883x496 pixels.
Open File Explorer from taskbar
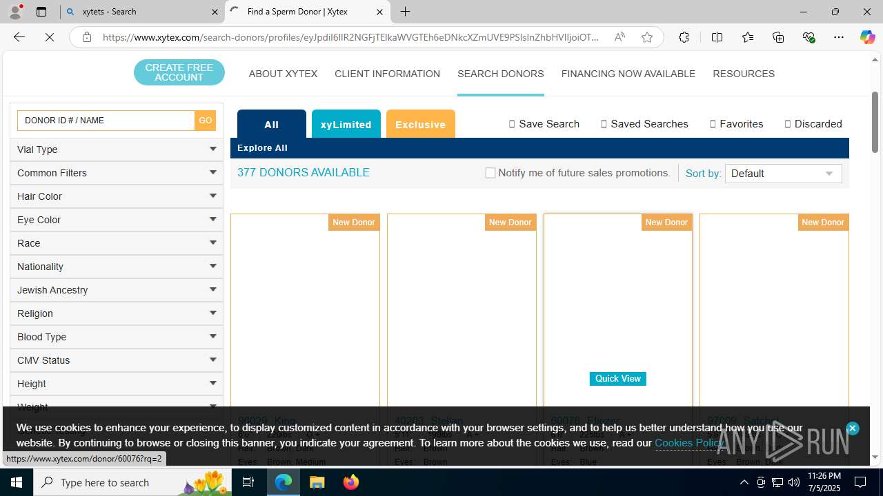(x=317, y=482)
